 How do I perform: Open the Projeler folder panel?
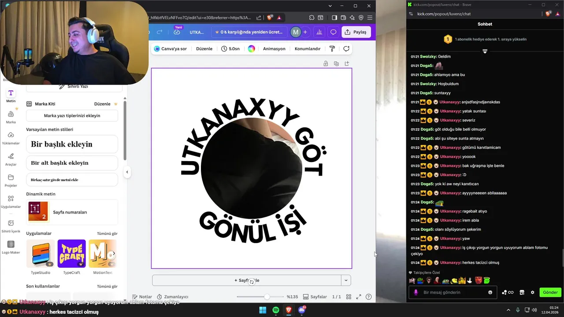[11, 180]
